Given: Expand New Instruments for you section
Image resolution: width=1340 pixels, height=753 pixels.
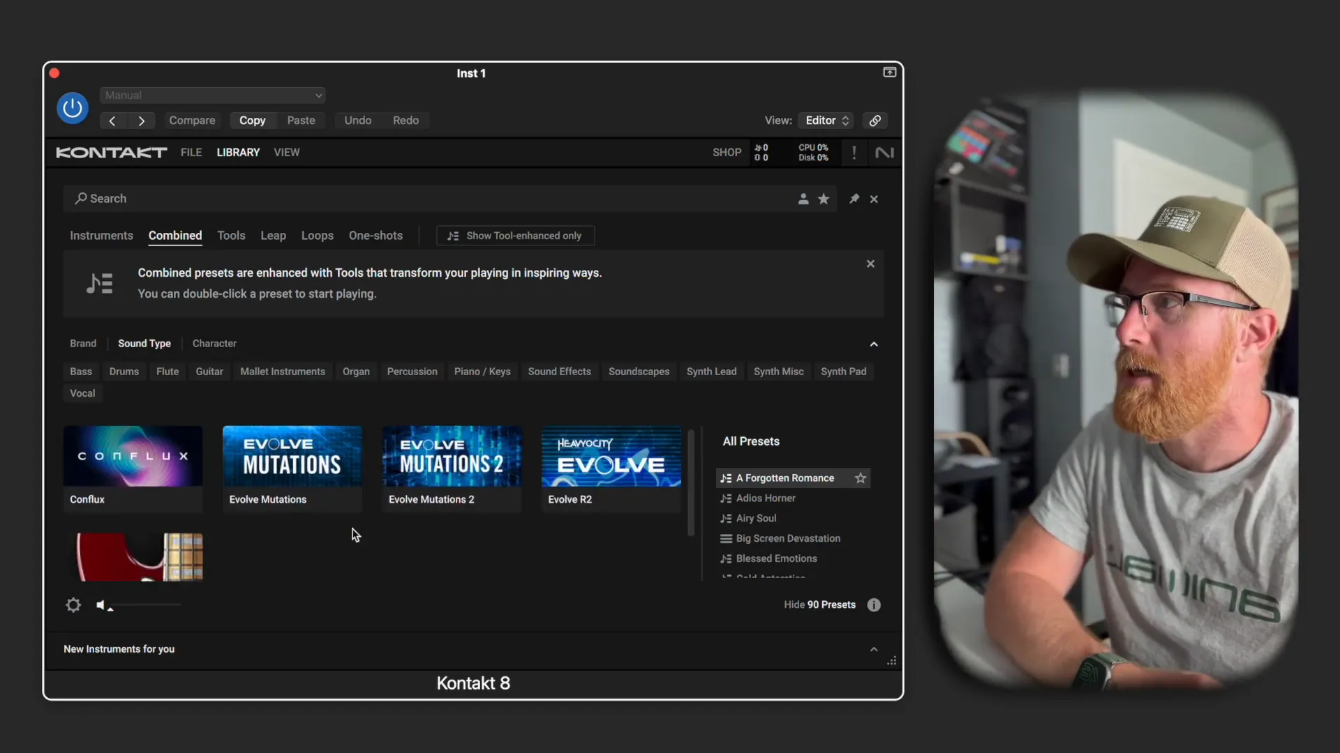Looking at the screenshot, I should point(874,650).
